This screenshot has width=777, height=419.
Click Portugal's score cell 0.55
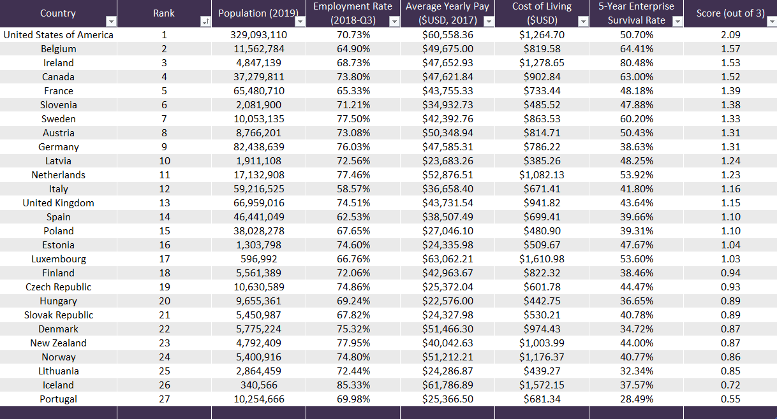coord(730,399)
